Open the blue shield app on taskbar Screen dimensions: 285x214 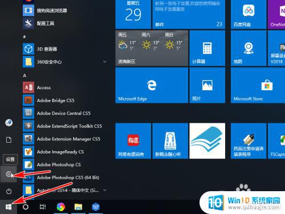click(x=96, y=207)
